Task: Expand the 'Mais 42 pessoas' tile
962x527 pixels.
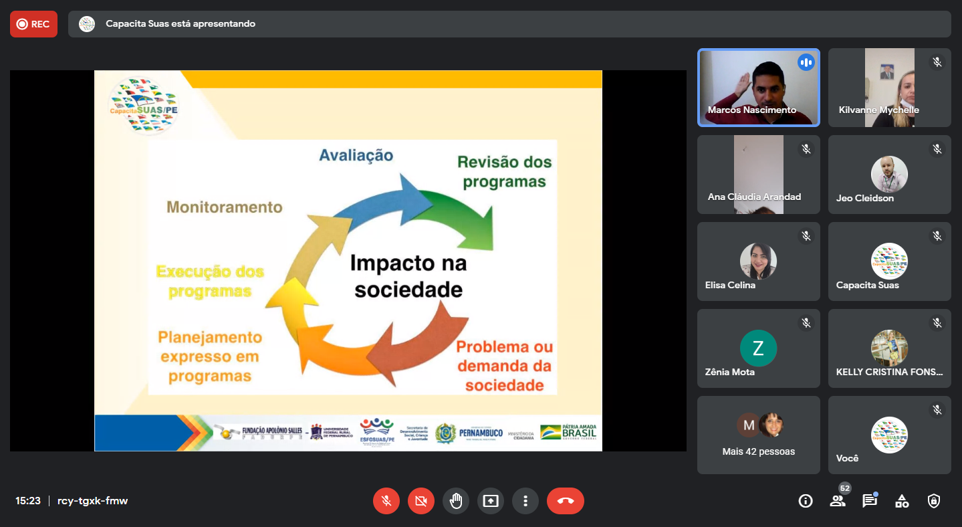Action: pos(758,435)
